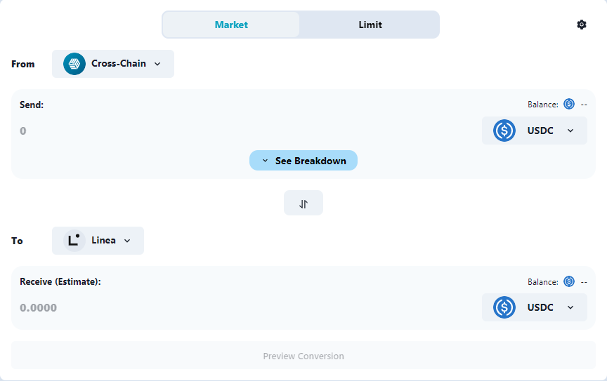
Task: Click small USDC icon beside Receive balance
Action: pyautogui.click(x=569, y=281)
